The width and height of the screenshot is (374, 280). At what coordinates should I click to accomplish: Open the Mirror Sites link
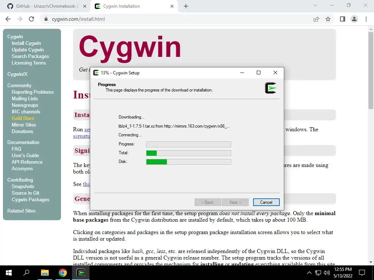[24, 125]
